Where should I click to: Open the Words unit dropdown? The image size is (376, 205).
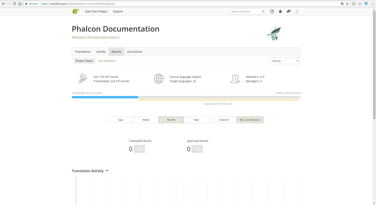(285, 61)
